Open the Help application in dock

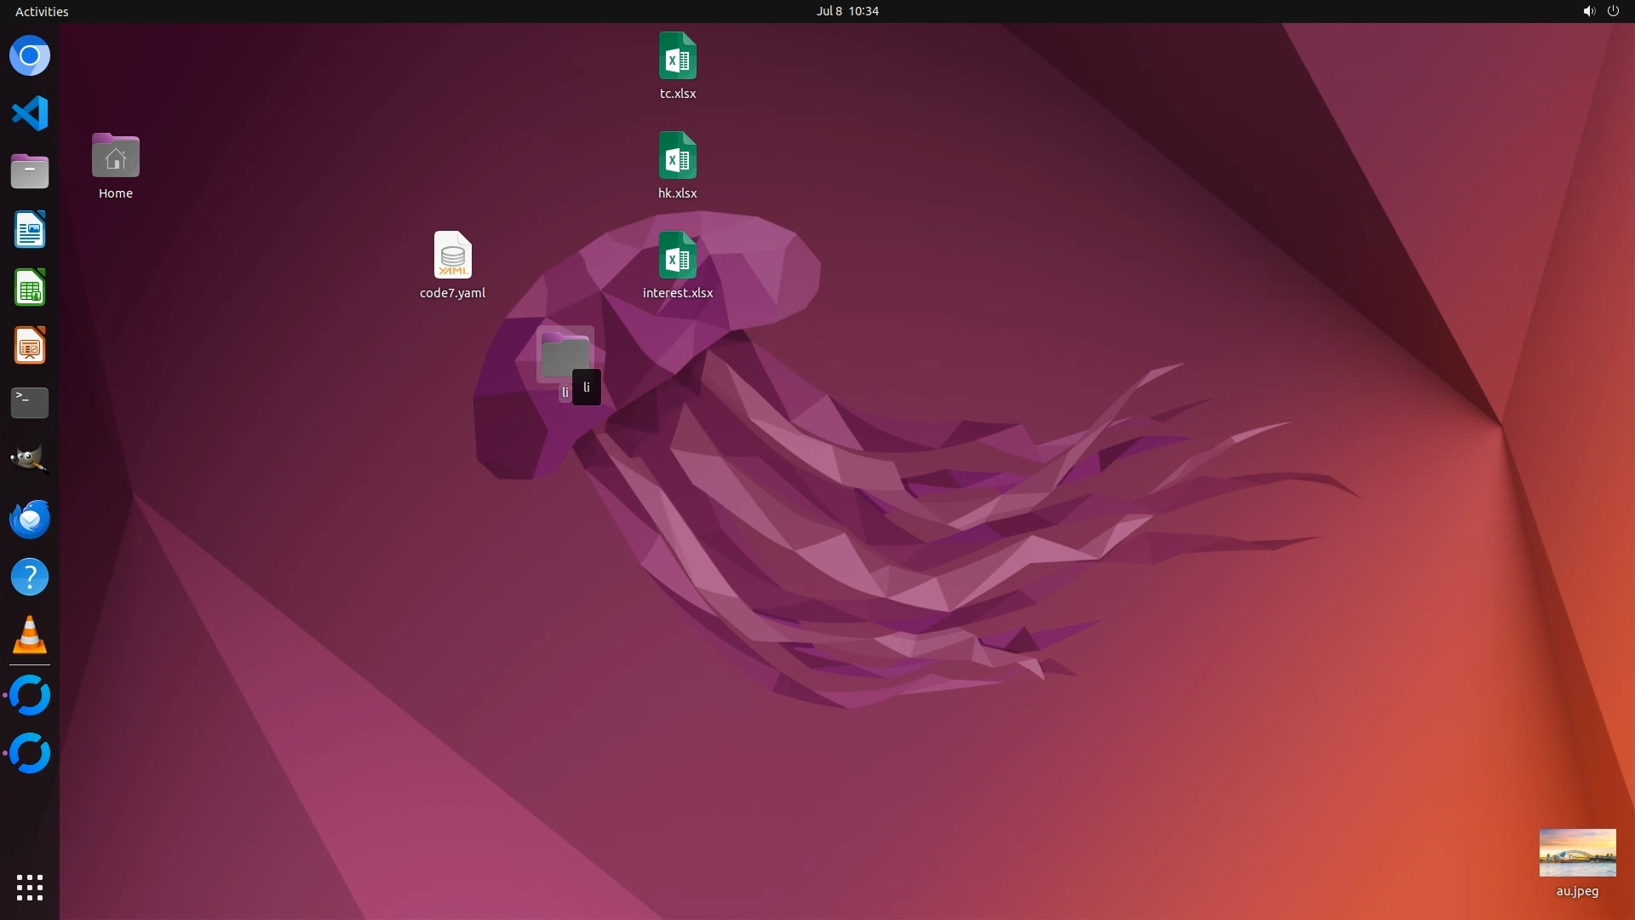click(30, 577)
